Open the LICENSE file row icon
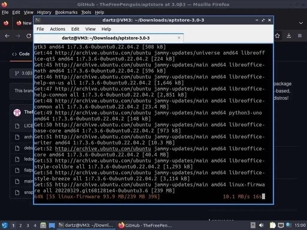 click(x=17, y=126)
